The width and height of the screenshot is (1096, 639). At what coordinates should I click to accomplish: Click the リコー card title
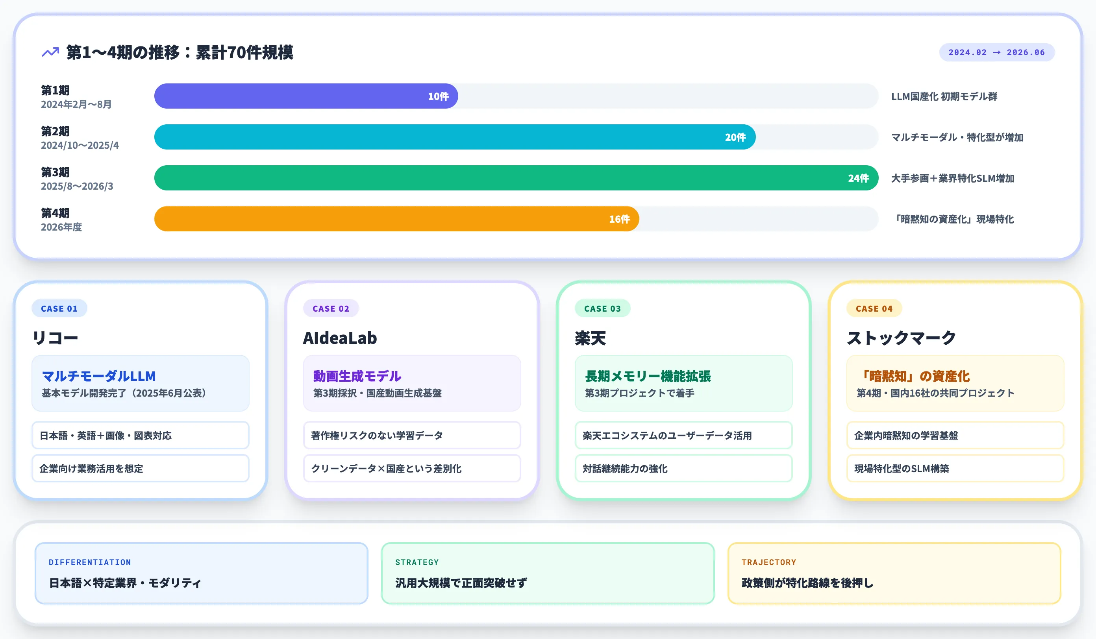(55, 338)
